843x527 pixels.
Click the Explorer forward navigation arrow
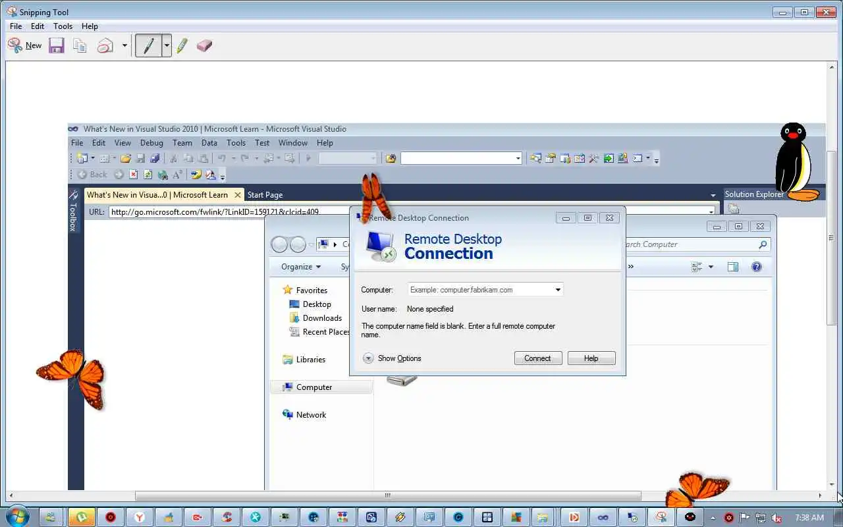298,244
